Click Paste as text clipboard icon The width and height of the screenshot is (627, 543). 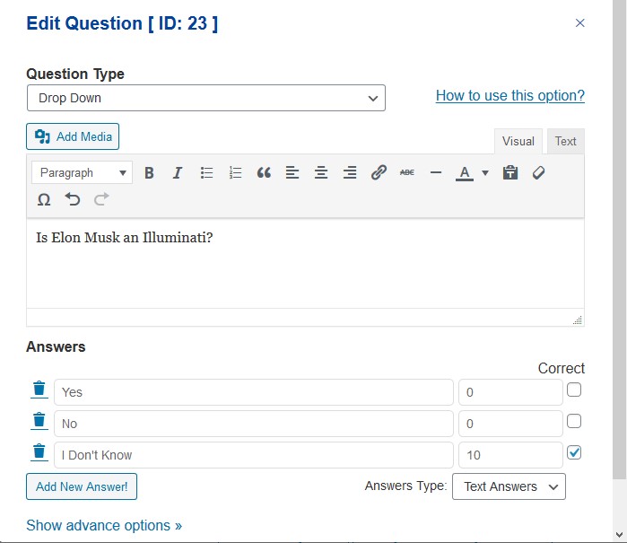coord(510,173)
